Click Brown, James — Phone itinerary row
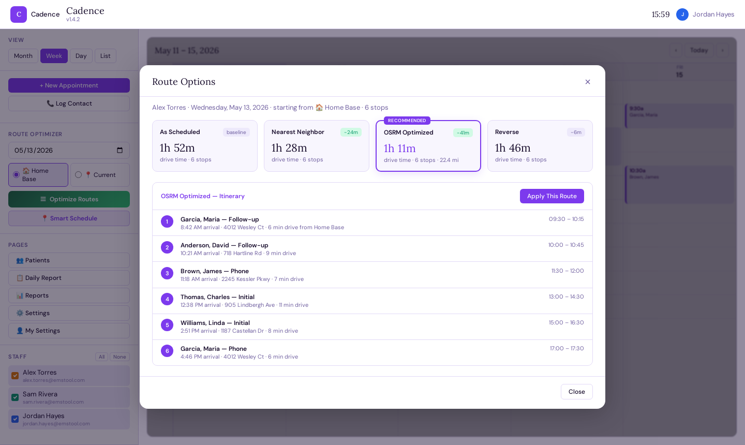Image resolution: width=745 pixels, height=445 pixels. pyautogui.click(x=373, y=275)
